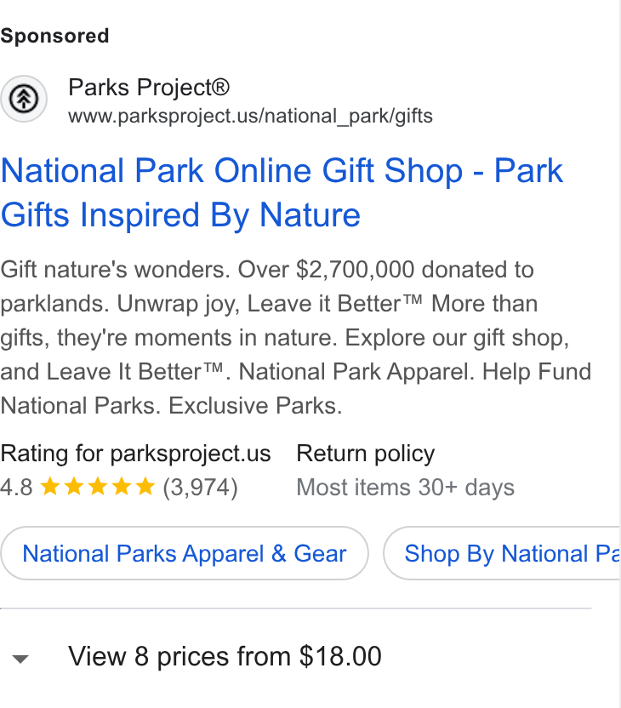Click the ad description mentioning $2,700,000 donated

pos(295,337)
